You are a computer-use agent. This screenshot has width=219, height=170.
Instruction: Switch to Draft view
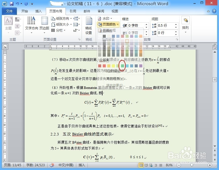[x=161, y=165]
